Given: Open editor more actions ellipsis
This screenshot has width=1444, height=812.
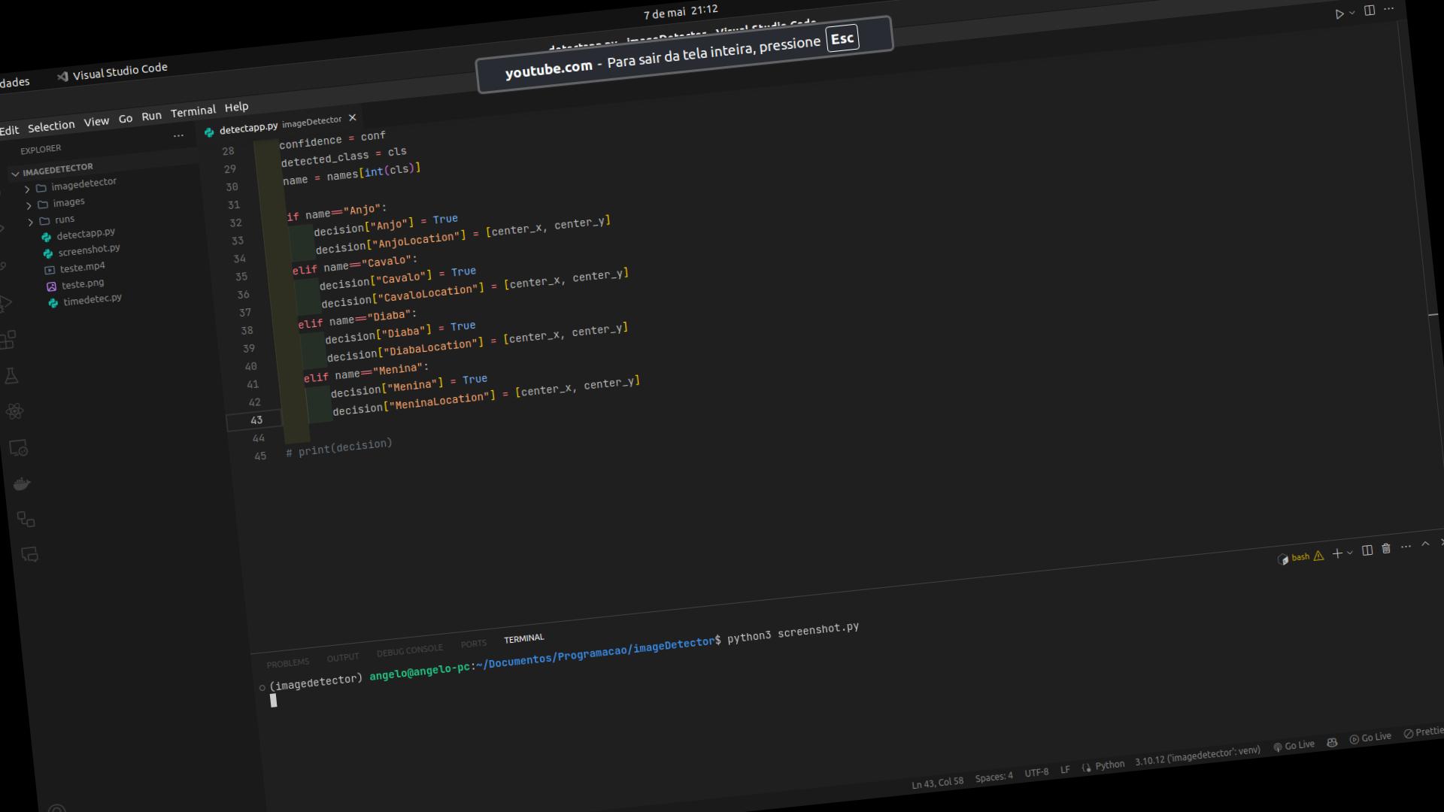Looking at the screenshot, I should pos(1389,9).
